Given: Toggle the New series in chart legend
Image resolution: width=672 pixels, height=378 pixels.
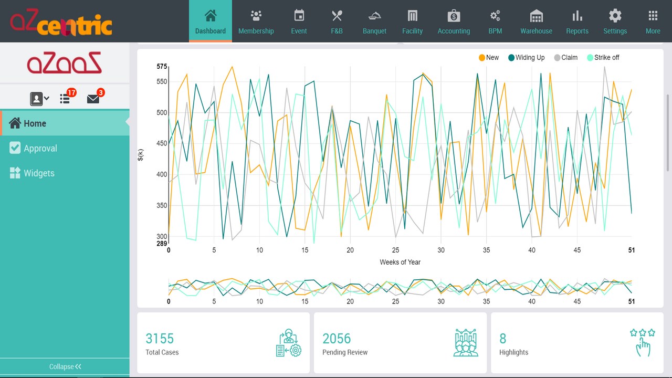Looking at the screenshot, I should 489,58.
